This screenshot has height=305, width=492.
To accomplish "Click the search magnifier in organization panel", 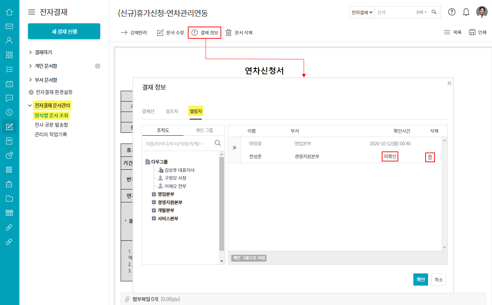I will coord(218,143).
